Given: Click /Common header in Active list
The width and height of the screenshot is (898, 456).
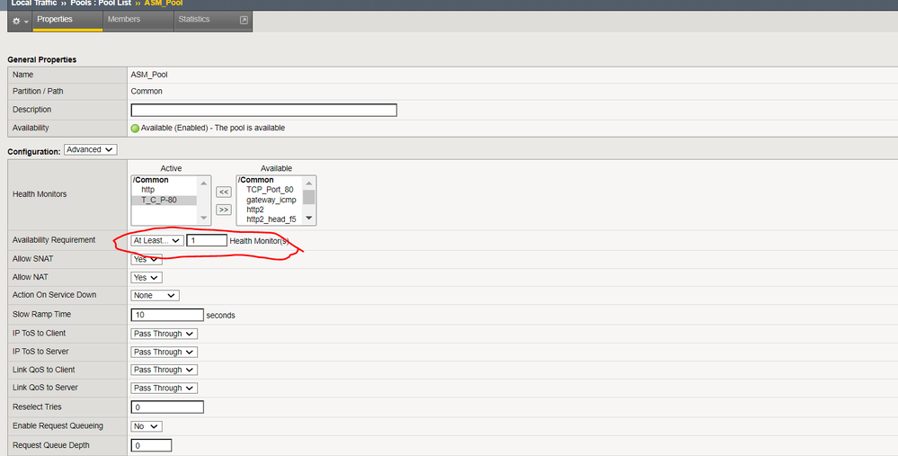Looking at the screenshot, I should point(151,180).
